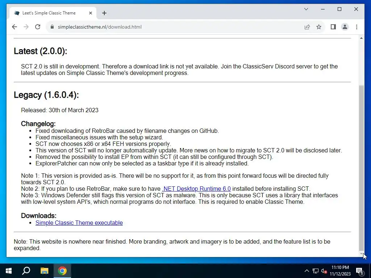Viewport: 371px width, 278px height.
Task: Open Chrome three-dot menu
Action: 357,27
